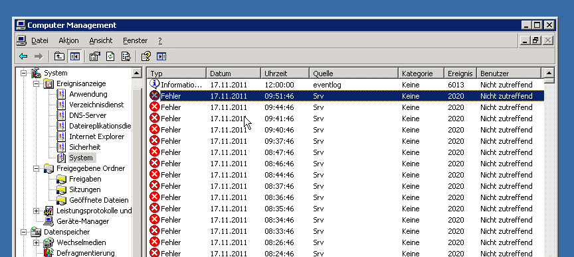The height and width of the screenshot is (257, 574).
Task: Open the Fenster menu
Action: 135,40
